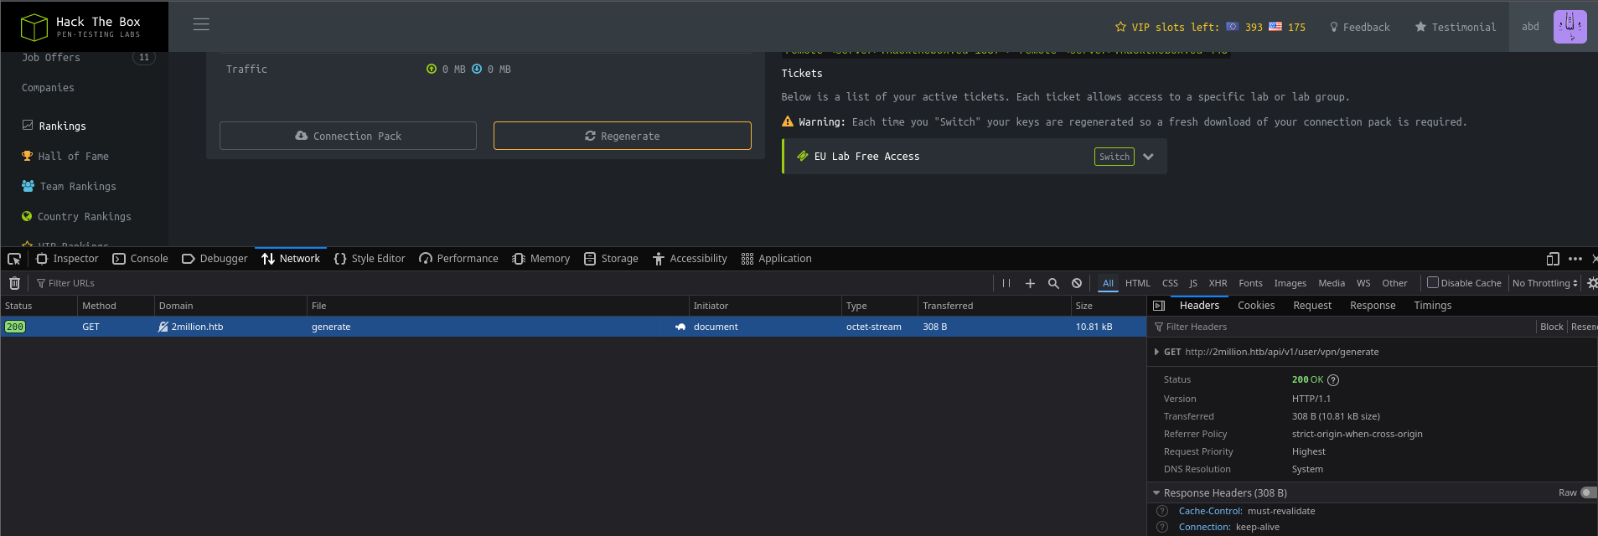Open network settings gear icon
The image size is (1598, 536).
pos(1592,283)
